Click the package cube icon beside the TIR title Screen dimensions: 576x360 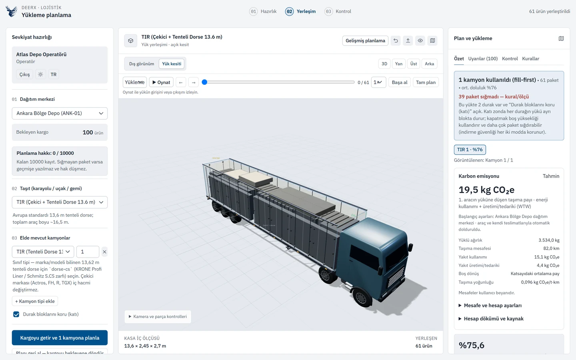pos(131,40)
